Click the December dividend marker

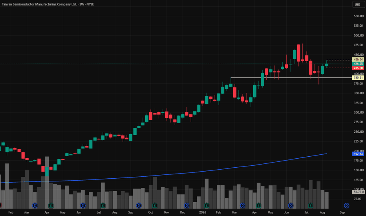(187, 205)
